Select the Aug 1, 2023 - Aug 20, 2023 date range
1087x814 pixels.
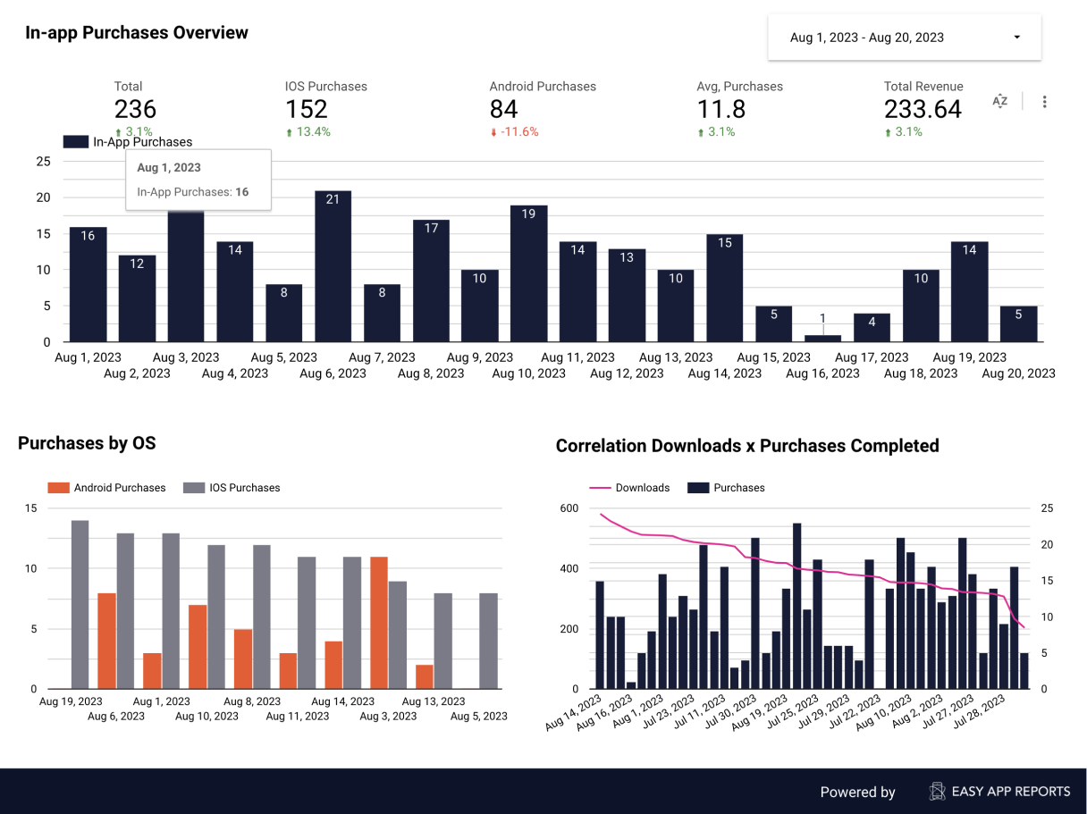click(x=905, y=38)
